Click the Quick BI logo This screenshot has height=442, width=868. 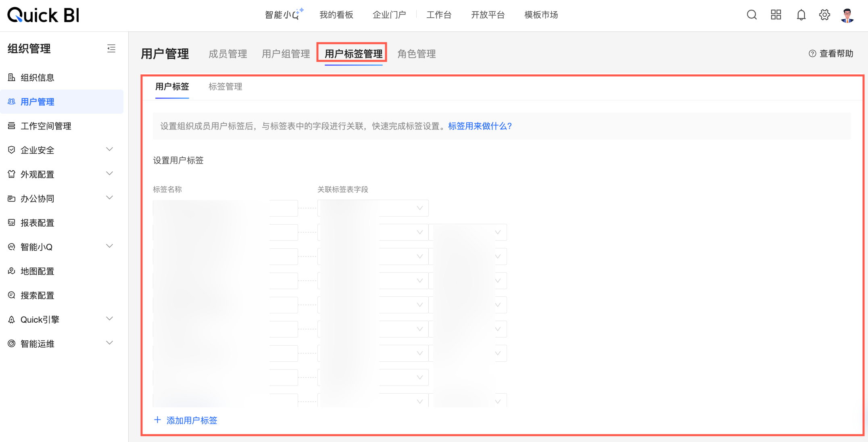click(44, 15)
